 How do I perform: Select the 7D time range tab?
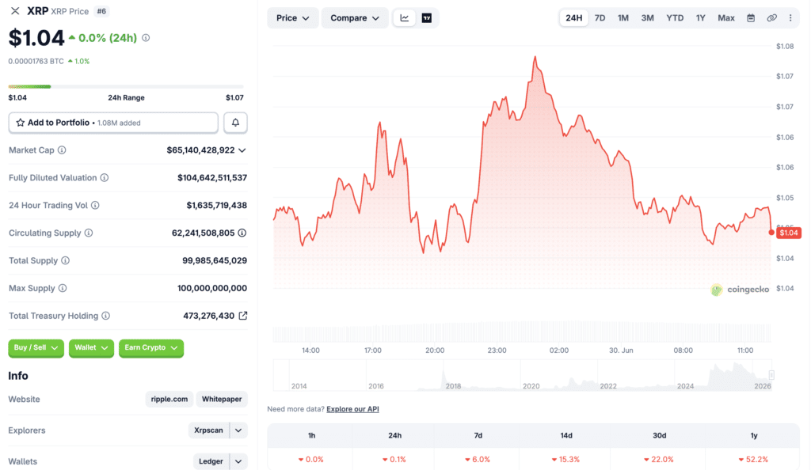pyautogui.click(x=600, y=18)
